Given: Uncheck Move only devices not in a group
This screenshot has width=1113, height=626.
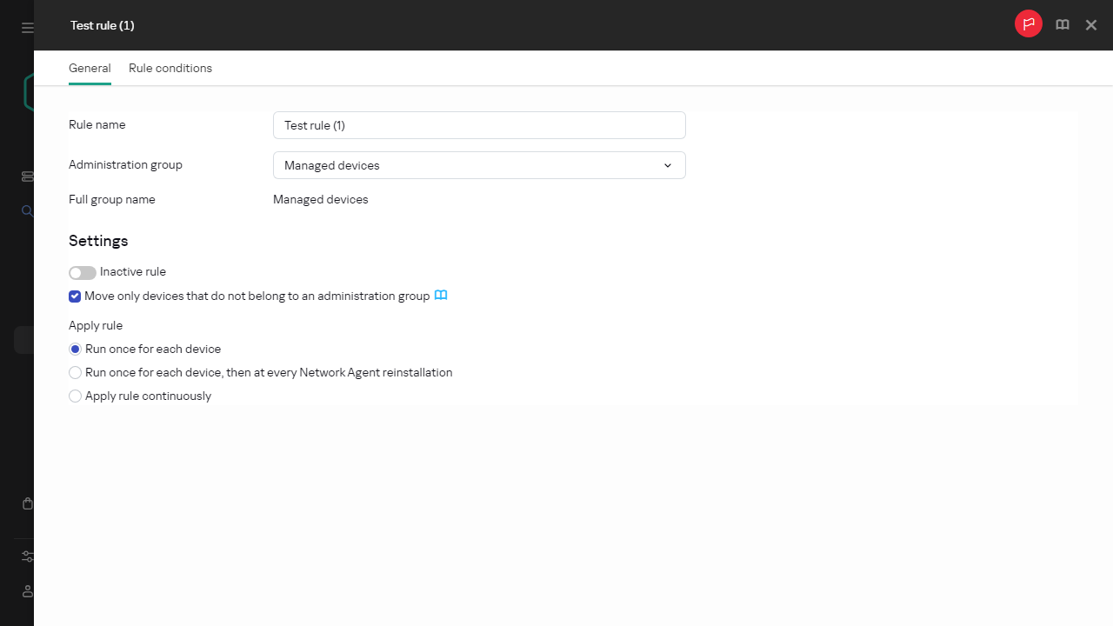Looking at the screenshot, I should click(75, 296).
